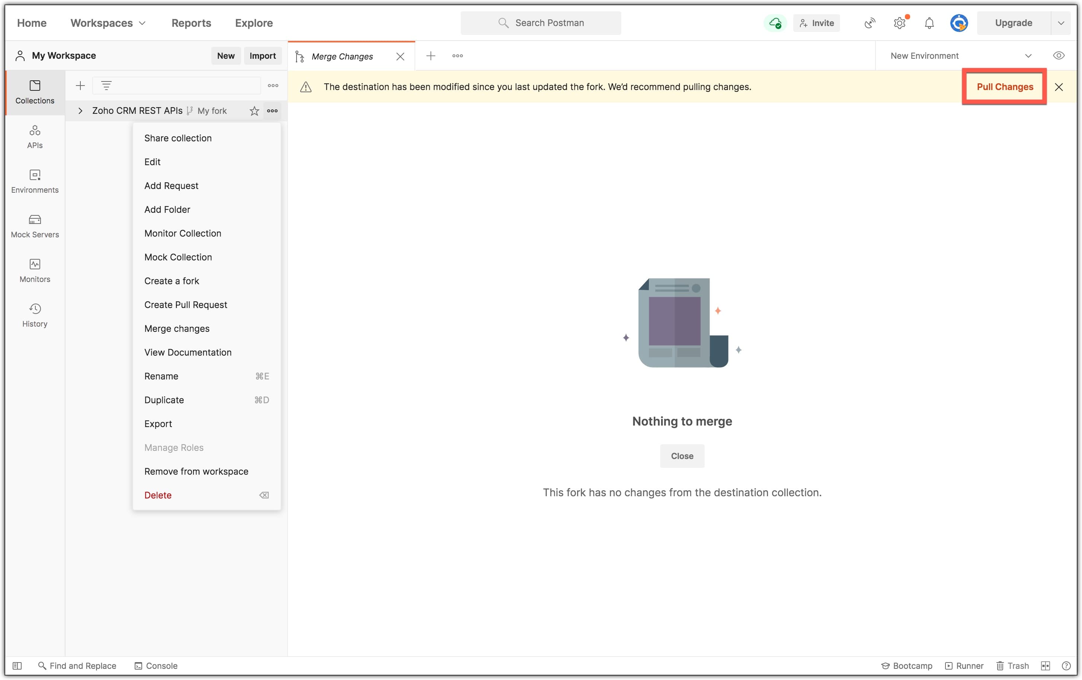Open the New Environment dropdown

point(961,56)
